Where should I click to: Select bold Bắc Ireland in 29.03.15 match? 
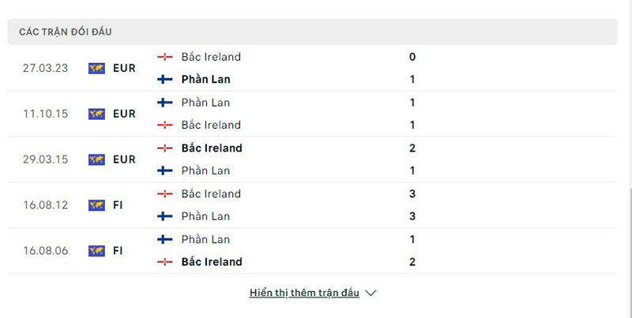pyautogui.click(x=212, y=148)
